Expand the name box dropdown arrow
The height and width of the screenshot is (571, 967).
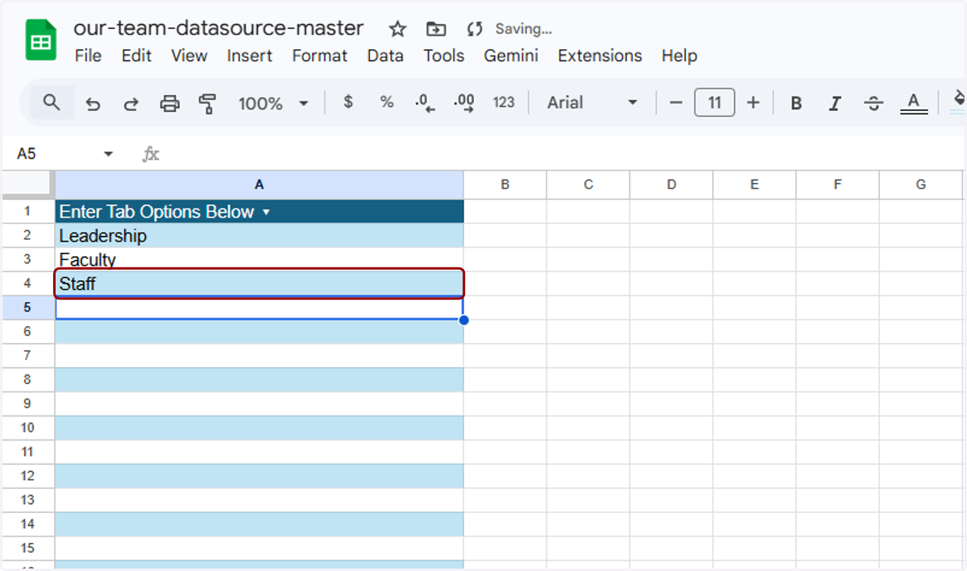click(108, 154)
